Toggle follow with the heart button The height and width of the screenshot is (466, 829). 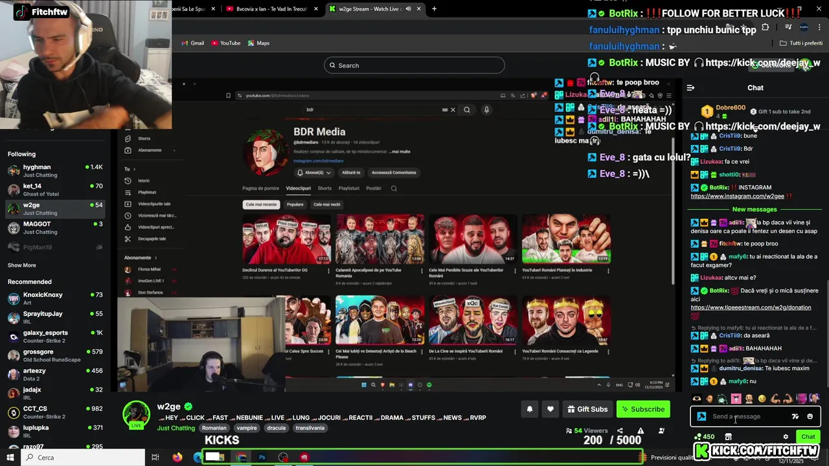pyautogui.click(x=551, y=409)
